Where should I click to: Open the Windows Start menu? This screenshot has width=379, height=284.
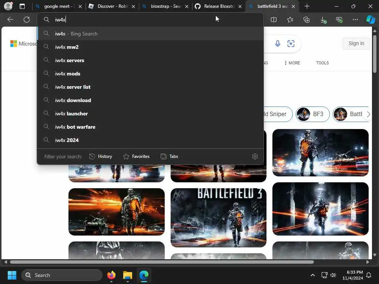[12, 275]
